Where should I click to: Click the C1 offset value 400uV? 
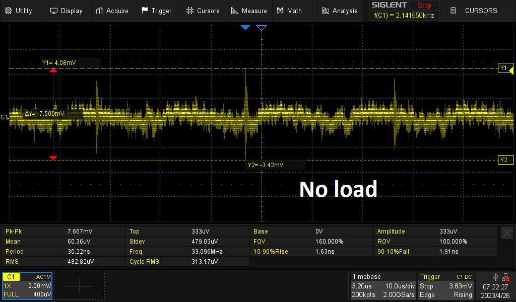pyautogui.click(x=42, y=294)
